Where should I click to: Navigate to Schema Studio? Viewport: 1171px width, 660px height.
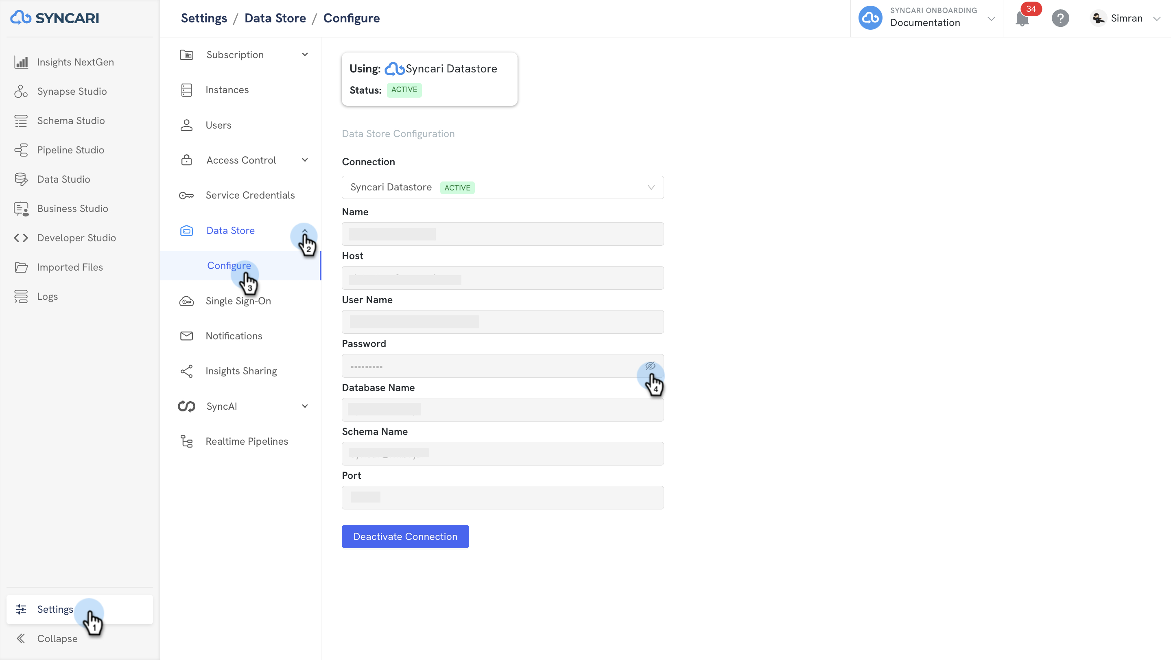(x=71, y=121)
